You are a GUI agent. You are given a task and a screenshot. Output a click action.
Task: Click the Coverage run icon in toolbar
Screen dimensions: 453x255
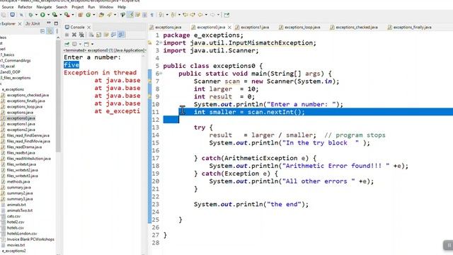coord(55,15)
